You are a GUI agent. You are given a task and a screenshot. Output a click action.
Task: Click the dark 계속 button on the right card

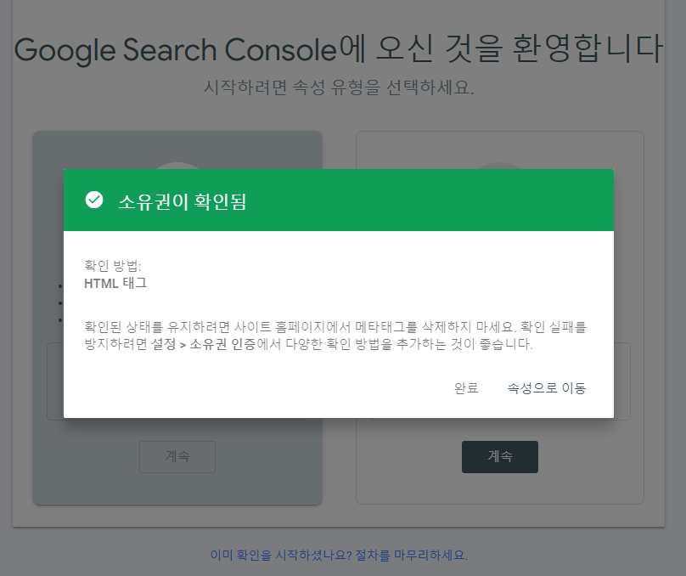click(x=499, y=456)
